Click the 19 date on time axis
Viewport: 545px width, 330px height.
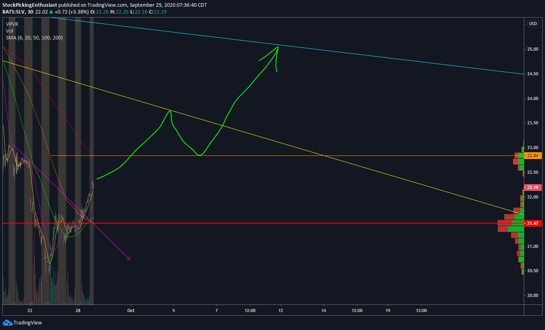point(388,310)
